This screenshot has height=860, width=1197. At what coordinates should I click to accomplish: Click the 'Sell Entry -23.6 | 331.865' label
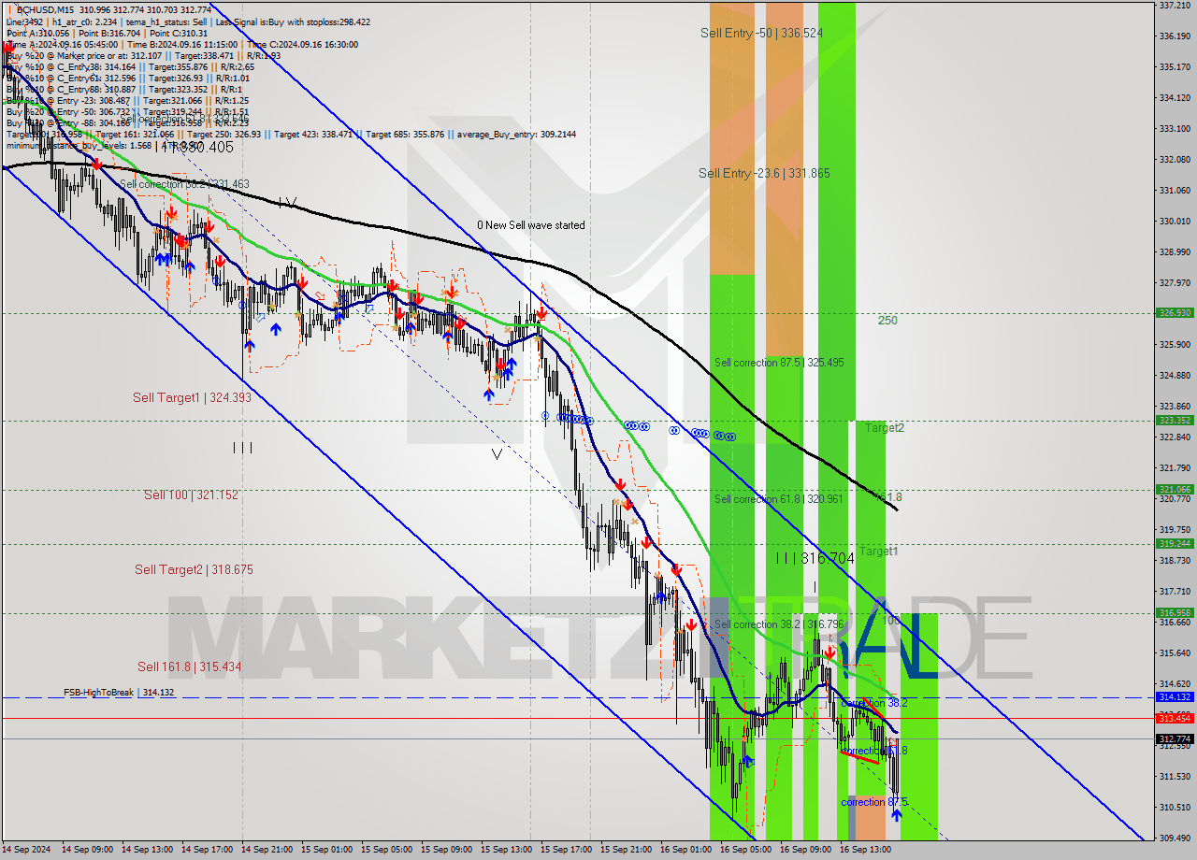coord(764,173)
